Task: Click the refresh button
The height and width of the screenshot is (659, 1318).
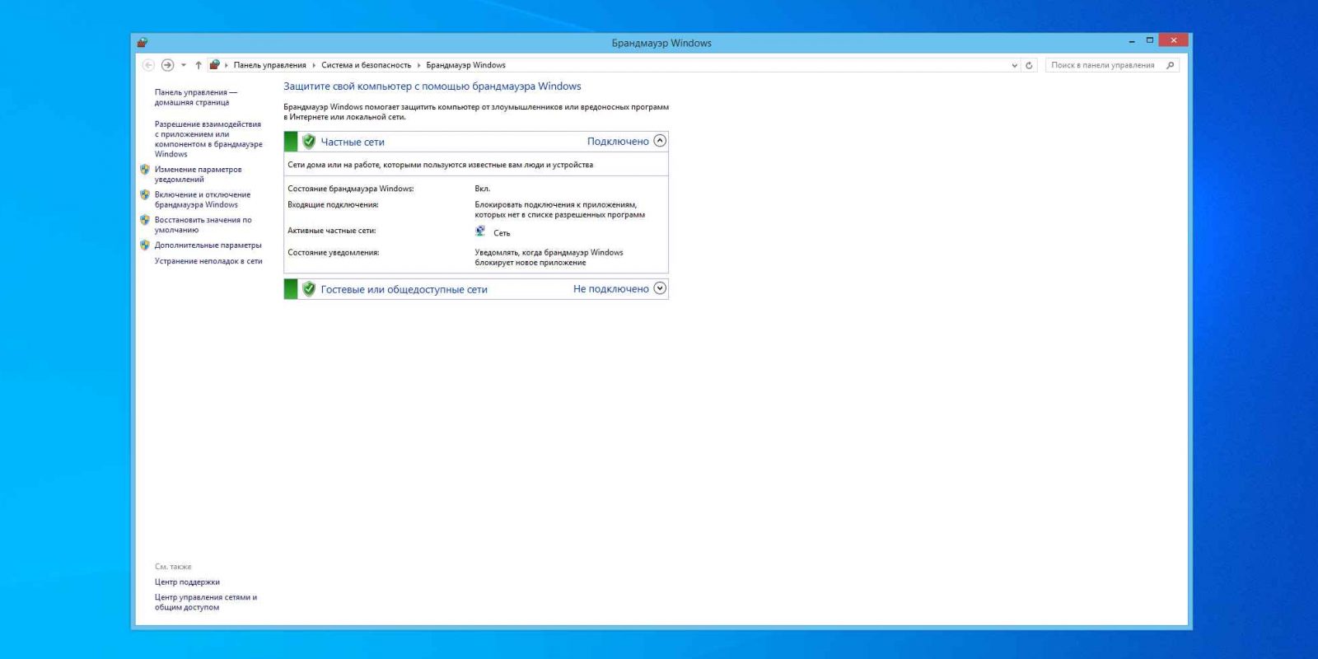Action: 1029,65
